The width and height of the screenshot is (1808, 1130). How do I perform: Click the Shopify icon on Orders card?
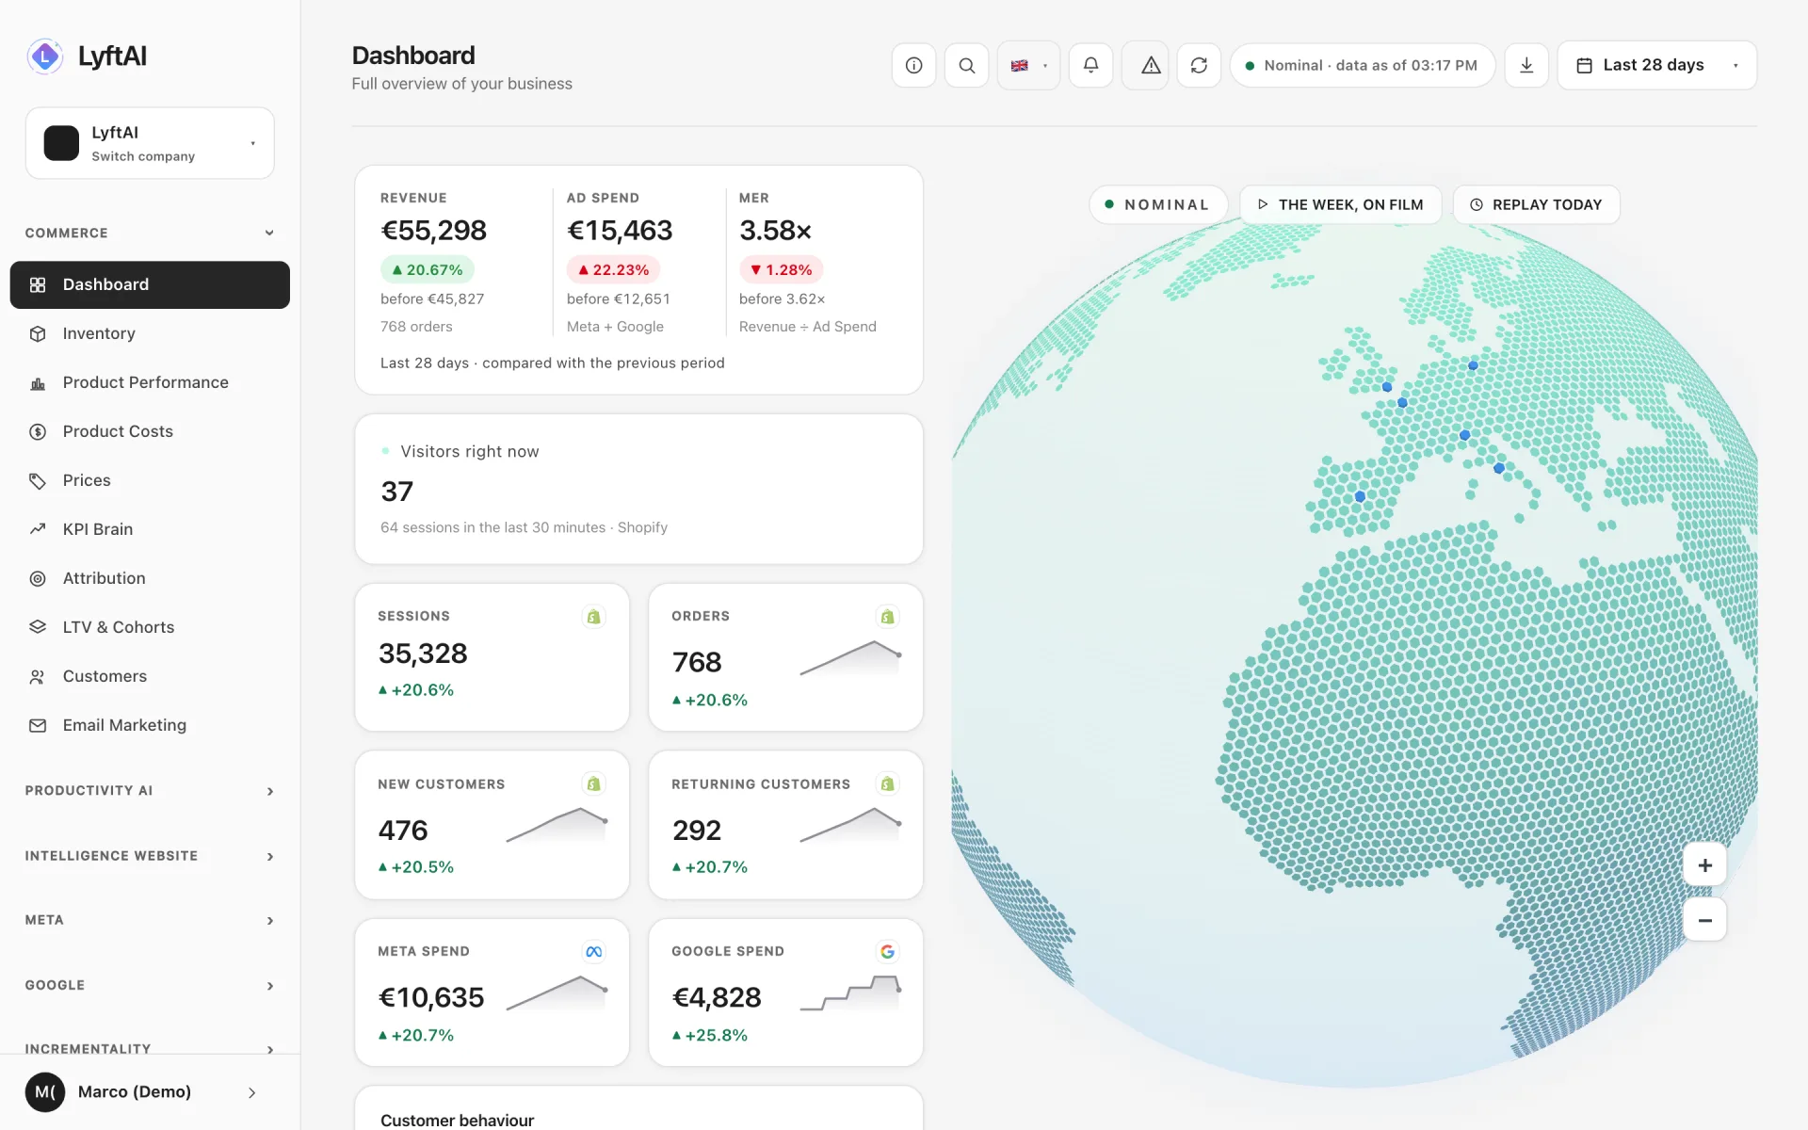pos(887,617)
